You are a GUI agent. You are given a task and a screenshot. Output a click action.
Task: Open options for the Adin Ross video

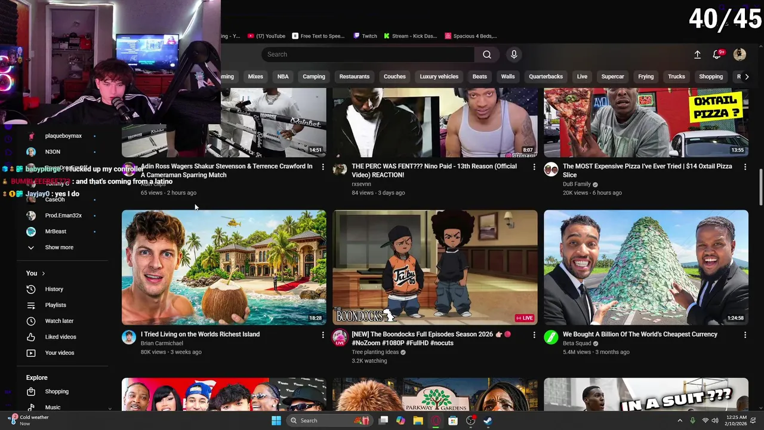coord(323,167)
